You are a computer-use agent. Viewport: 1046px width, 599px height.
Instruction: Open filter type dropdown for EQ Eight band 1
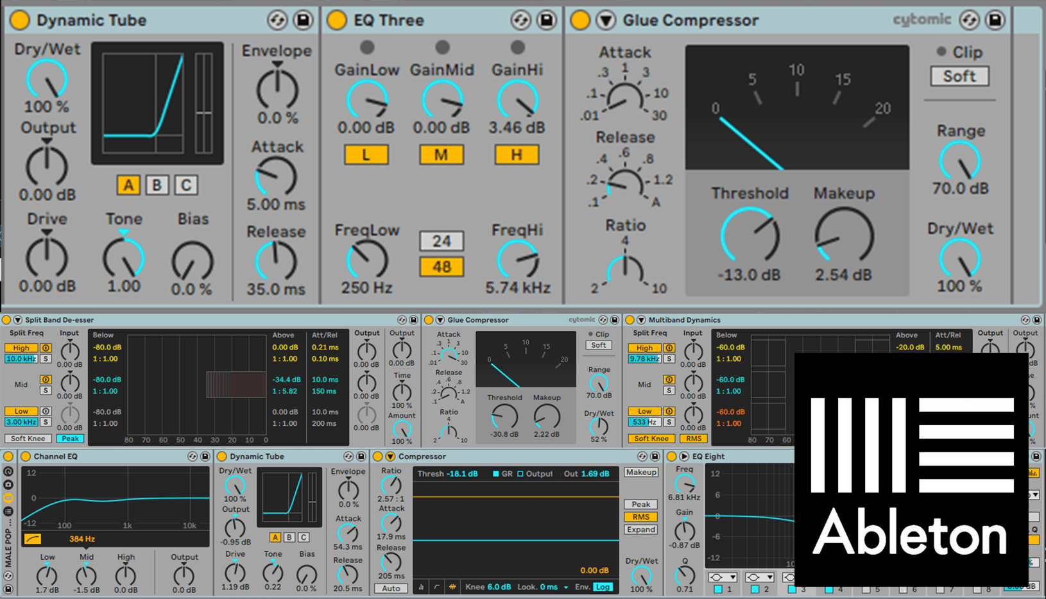722,577
